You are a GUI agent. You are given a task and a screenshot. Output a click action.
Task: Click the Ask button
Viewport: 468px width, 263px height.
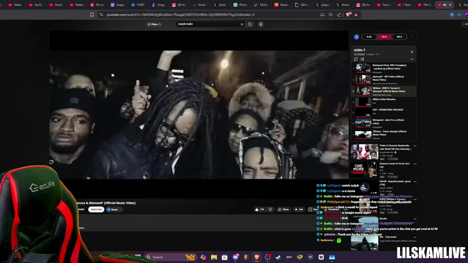tap(298, 210)
